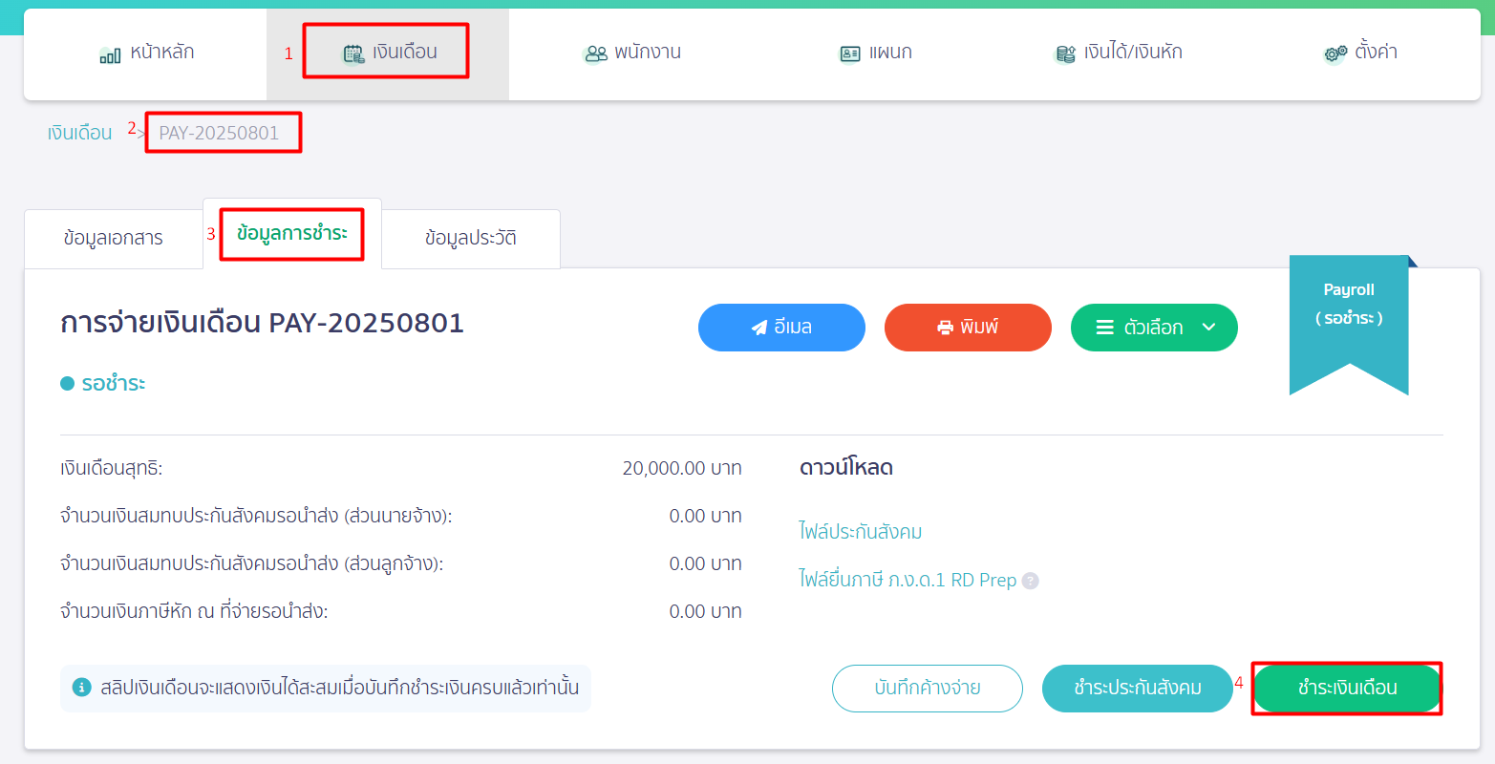Screen dimensions: 1495x764
Task: Open the ข้อมูลประวัติ tab
Action: point(470,239)
